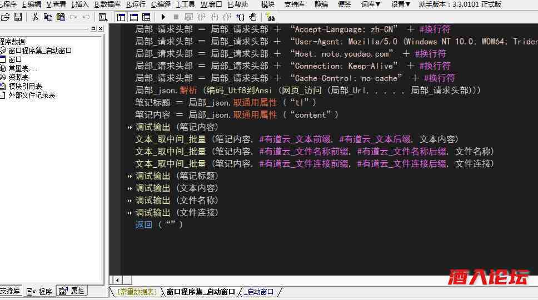Toggle the first window layout button

point(121,17)
